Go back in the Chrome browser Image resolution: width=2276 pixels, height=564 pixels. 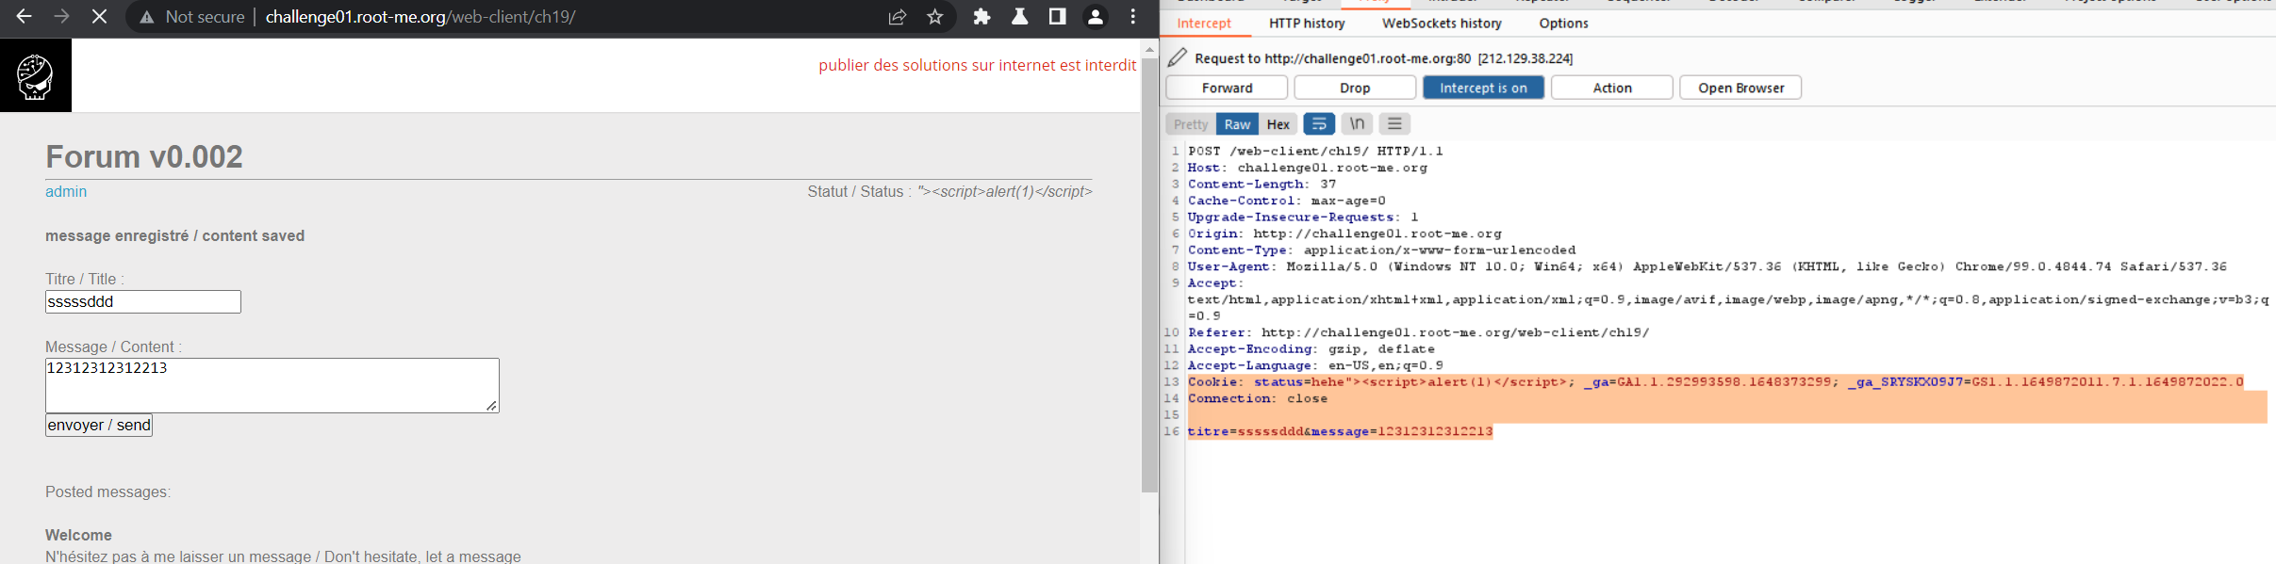pos(25,17)
